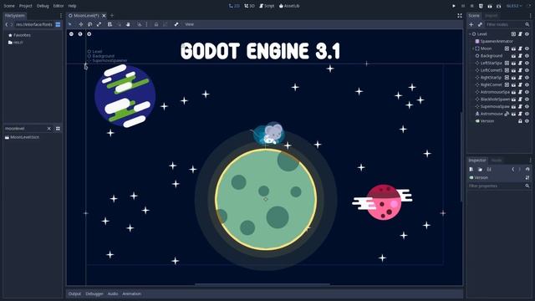Click Inspector history back arrow
This screenshot has height=301, width=535.
pos(512,169)
